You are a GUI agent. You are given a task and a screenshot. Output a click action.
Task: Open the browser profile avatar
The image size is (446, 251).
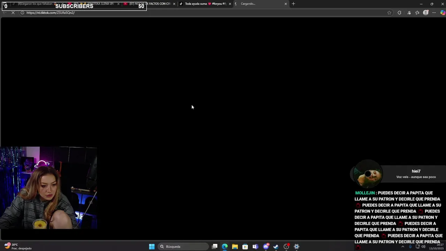point(426,13)
